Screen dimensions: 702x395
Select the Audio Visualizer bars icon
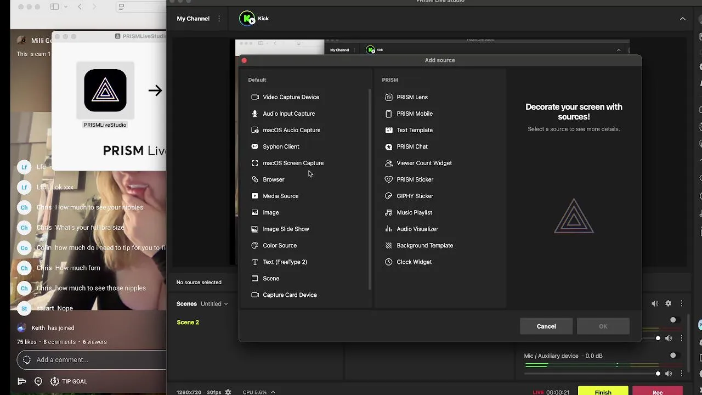(x=389, y=229)
